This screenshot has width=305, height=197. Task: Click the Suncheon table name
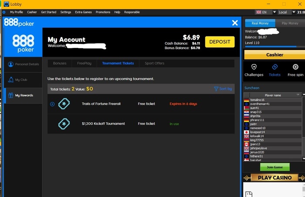tap(252, 88)
